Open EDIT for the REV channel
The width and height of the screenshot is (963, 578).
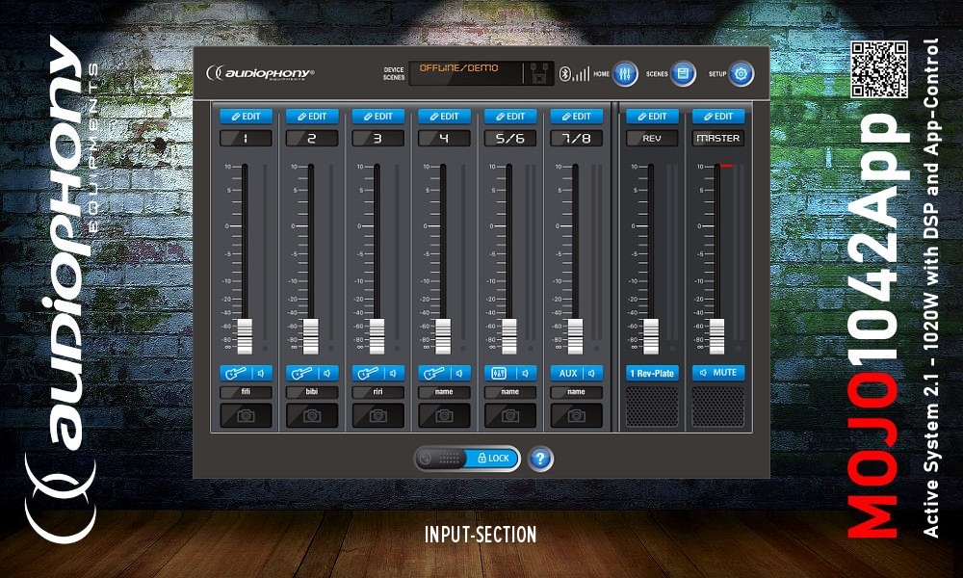click(x=652, y=117)
